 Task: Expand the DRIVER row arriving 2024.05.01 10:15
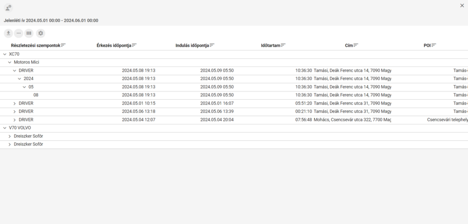coord(15,103)
